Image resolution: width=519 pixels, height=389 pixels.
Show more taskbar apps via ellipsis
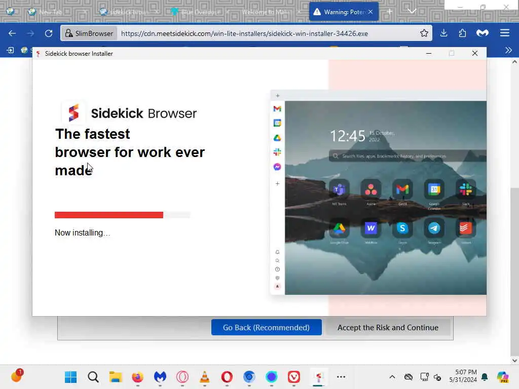[341, 377]
